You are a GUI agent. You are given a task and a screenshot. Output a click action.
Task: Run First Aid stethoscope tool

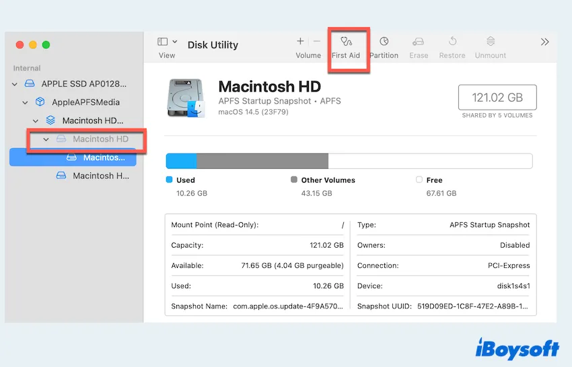(x=346, y=41)
